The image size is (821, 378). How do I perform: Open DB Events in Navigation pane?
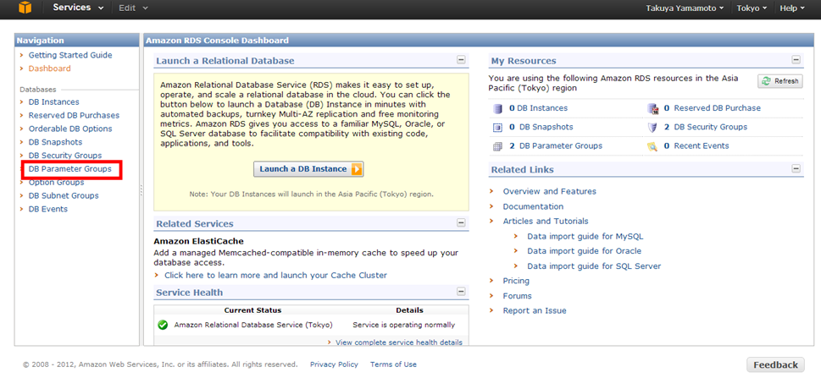point(48,209)
